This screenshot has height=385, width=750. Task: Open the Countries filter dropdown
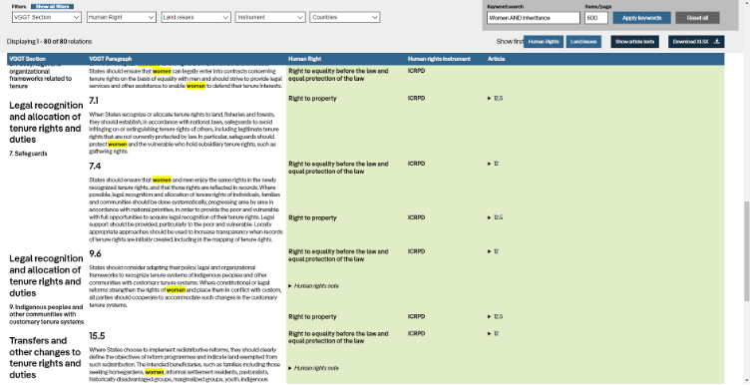(345, 17)
